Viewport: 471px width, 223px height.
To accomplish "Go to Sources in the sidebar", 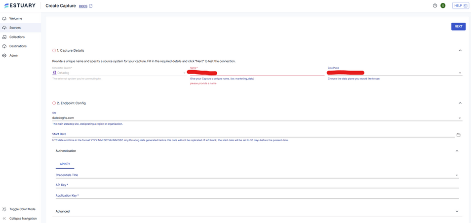I will click(15, 28).
